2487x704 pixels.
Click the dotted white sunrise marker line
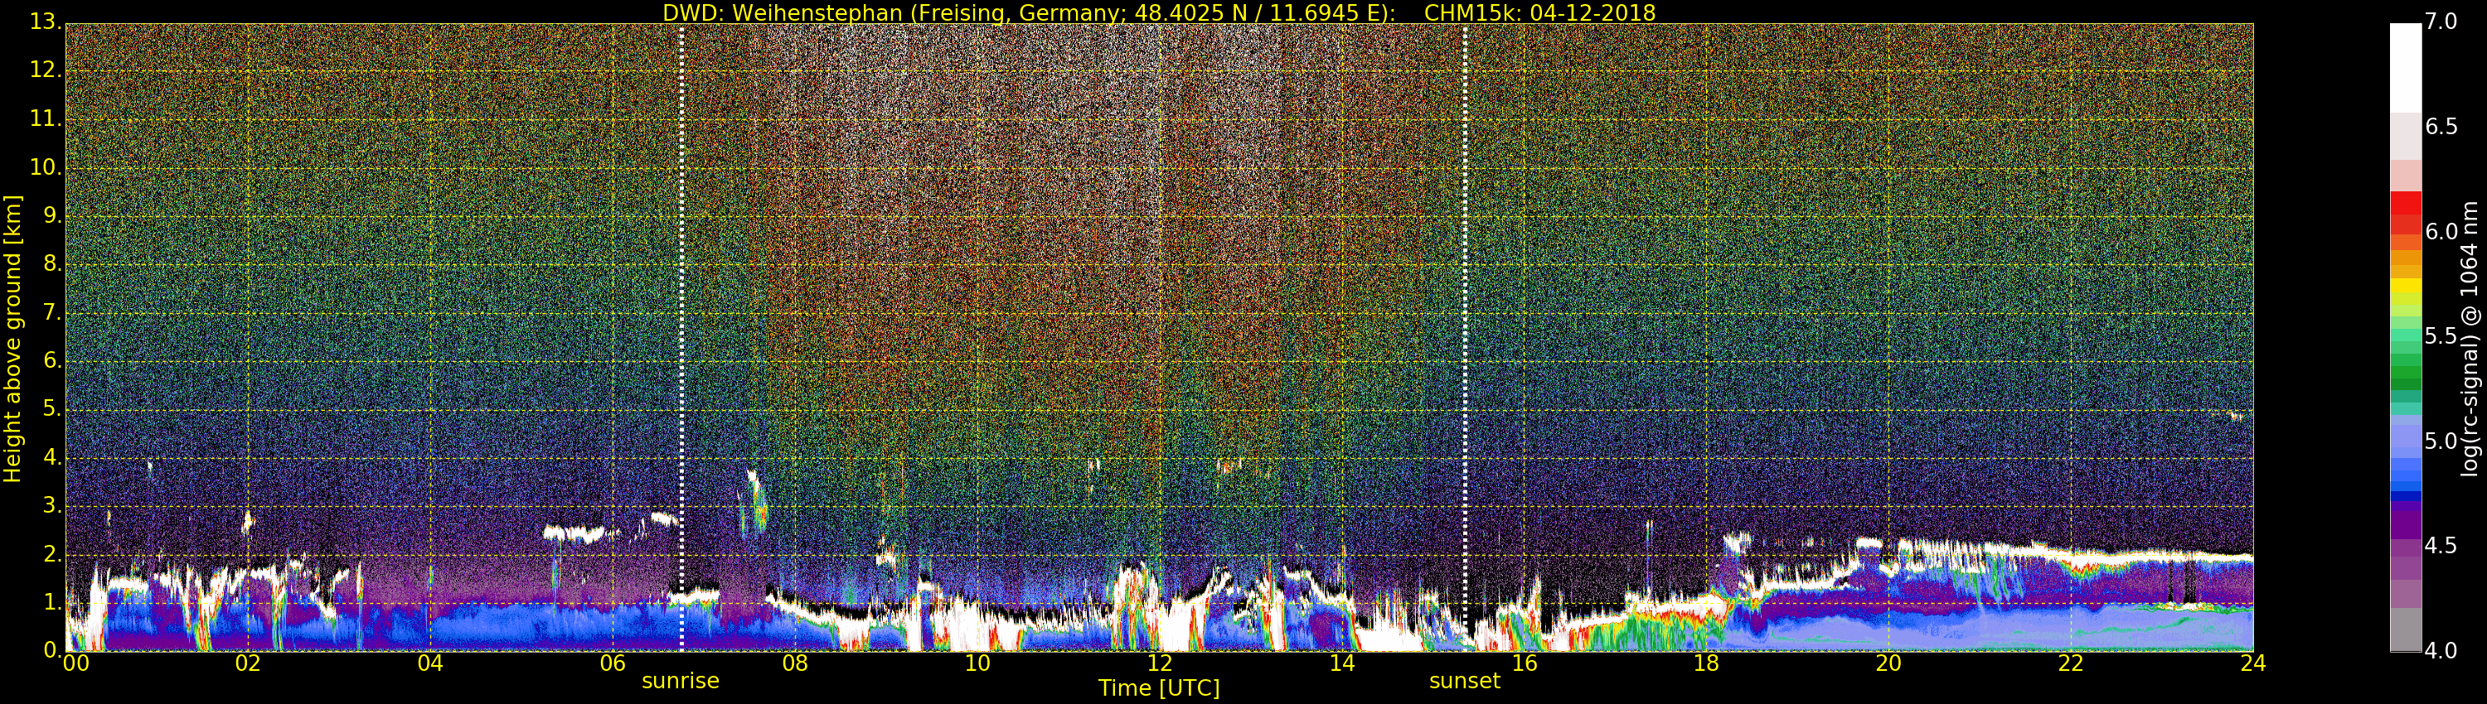[x=681, y=338]
